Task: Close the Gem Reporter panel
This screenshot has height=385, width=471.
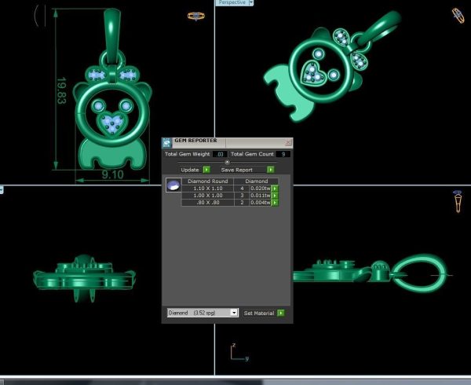Action: coord(288,142)
